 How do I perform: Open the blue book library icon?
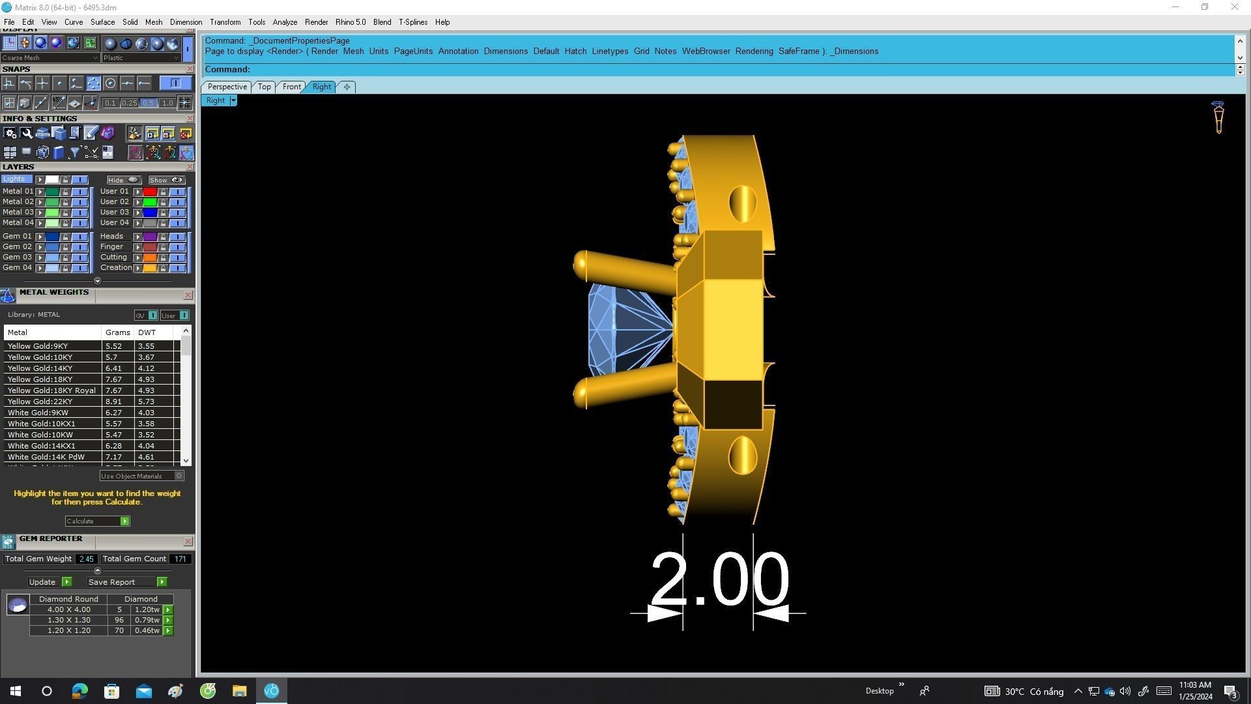pyautogui.click(x=59, y=153)
